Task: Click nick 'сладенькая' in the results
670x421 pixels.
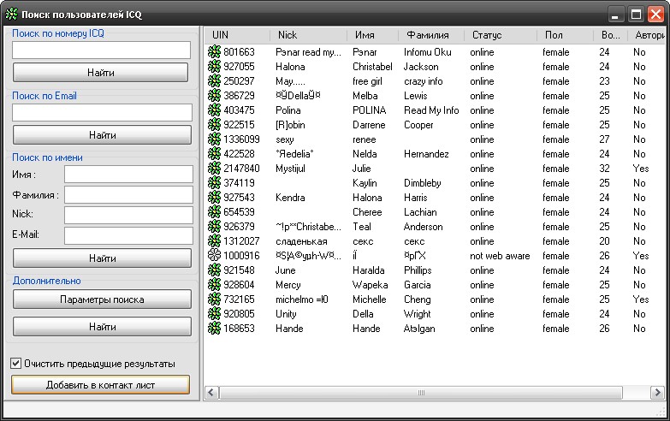Action: [x=301, y=241]
